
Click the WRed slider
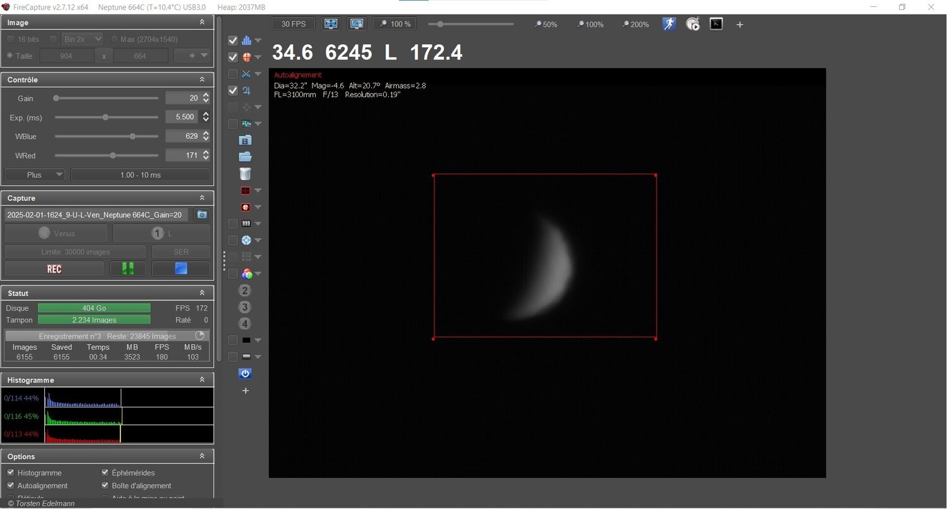106,155
